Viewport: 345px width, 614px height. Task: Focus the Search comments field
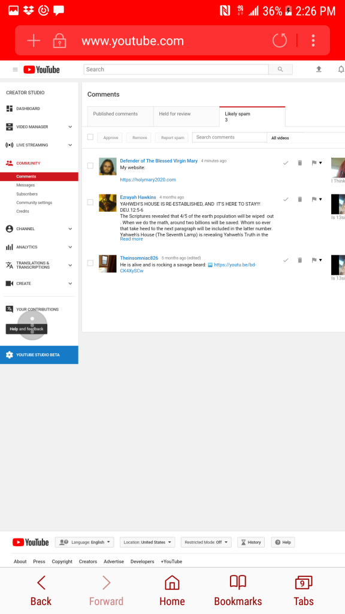tap(229, 137)
